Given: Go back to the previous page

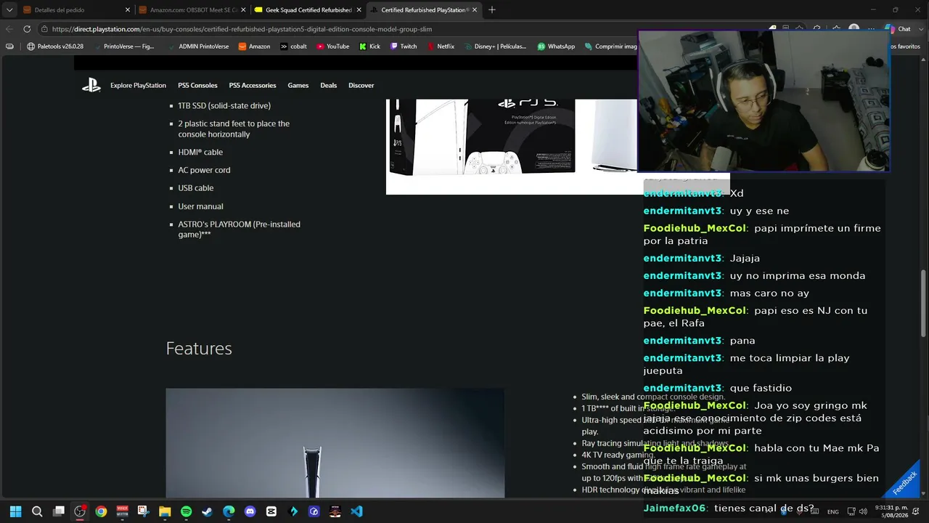Looking at the screenshot, I should tap(9, 29).
